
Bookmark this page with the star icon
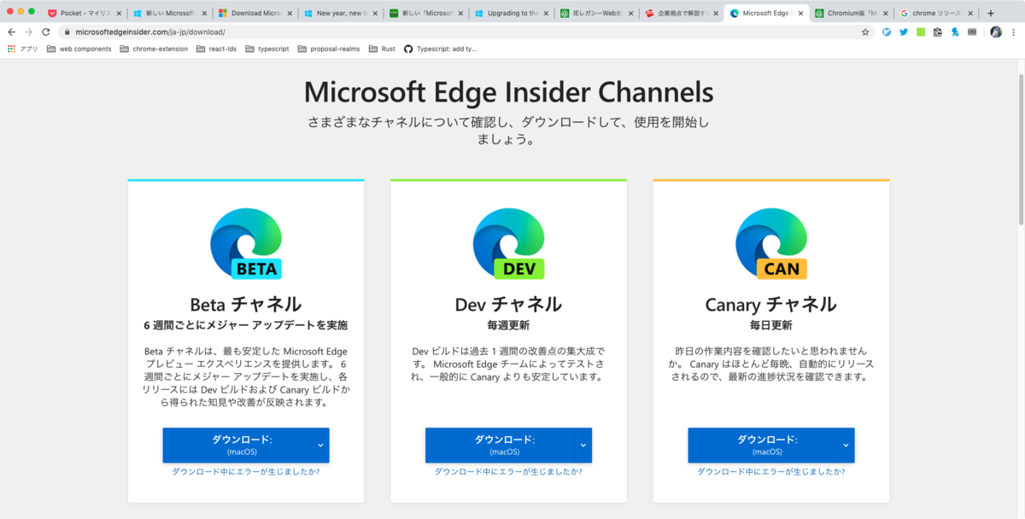point(865,32)
